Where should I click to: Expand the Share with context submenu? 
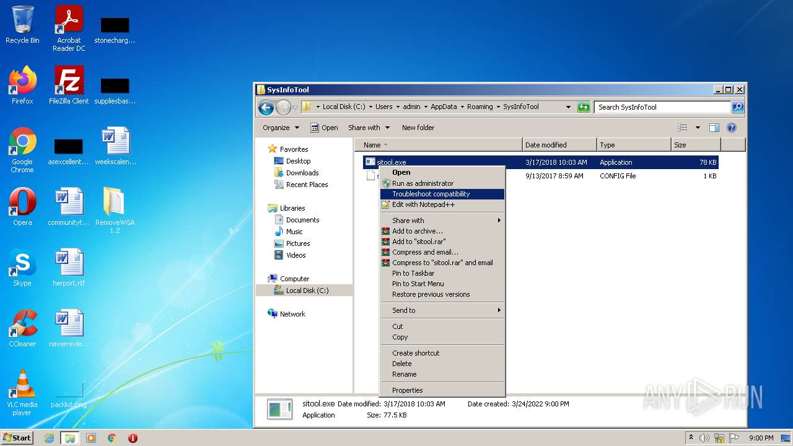tap(442, 221)
